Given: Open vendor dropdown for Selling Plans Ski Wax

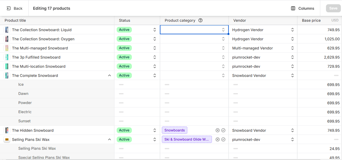Looking at the screenshot, I should tap(293, 139).
